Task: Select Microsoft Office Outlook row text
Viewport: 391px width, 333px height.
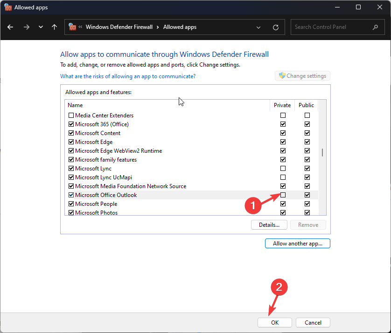Action: click(x=106, y=195)
